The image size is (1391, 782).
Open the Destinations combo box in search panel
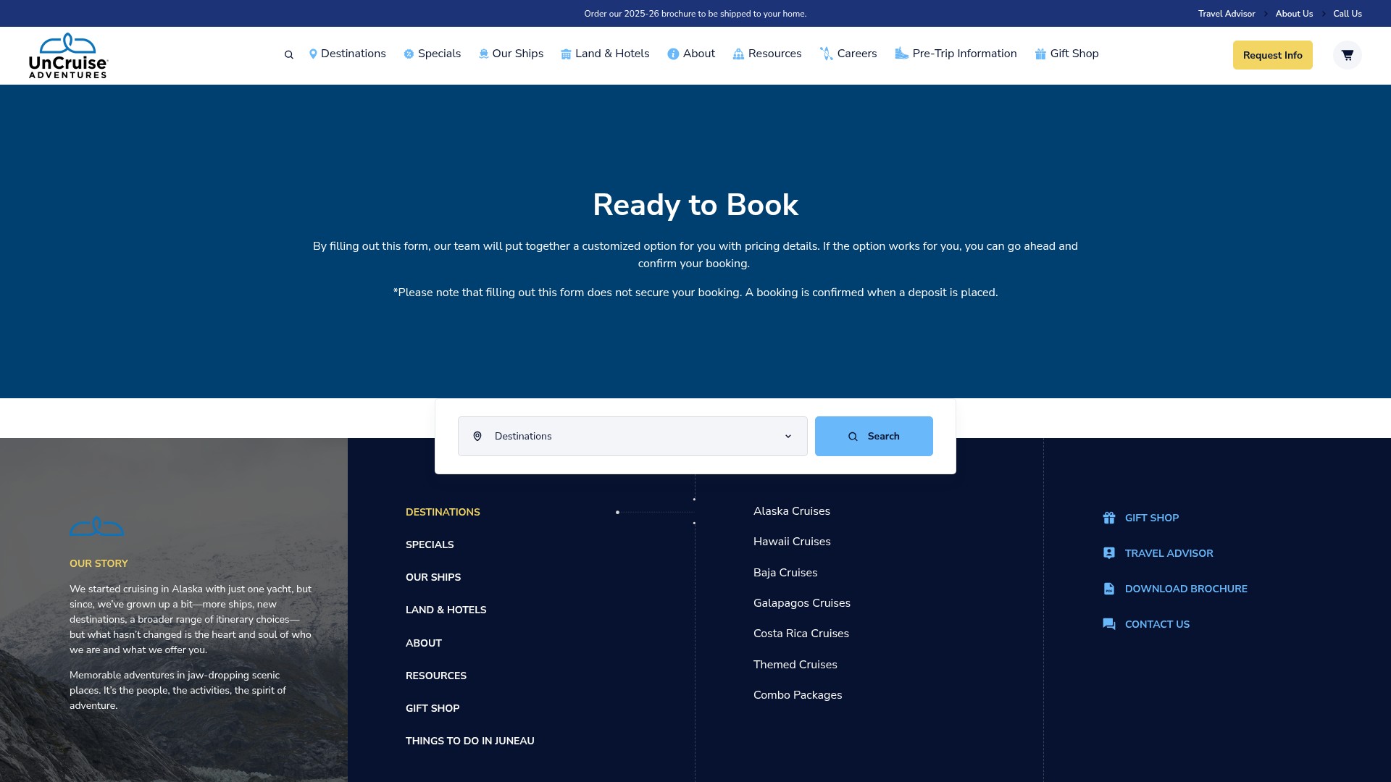tap(632, 437)
